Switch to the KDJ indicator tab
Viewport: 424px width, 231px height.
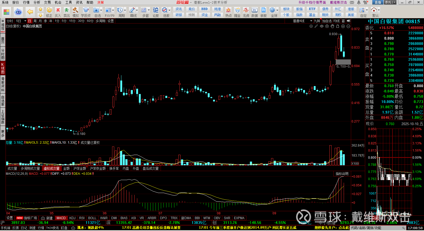click(72, 218)
